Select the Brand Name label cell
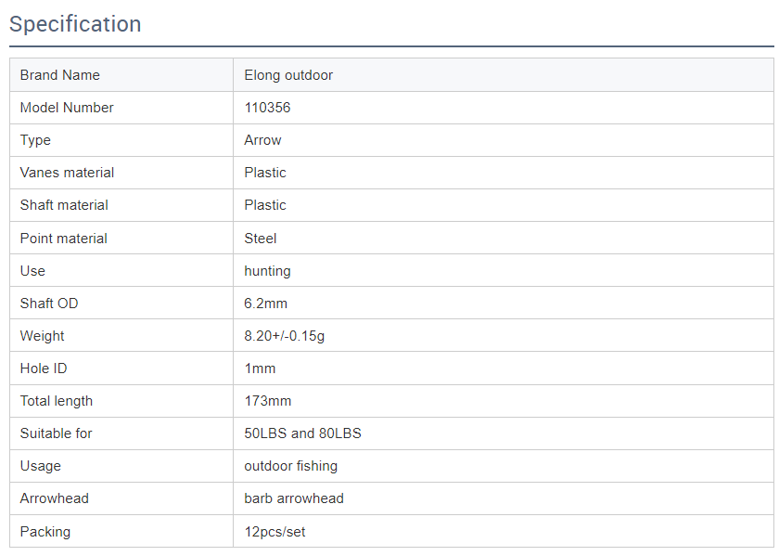Viewport: 779px width, 556px height. pos(59,75)
